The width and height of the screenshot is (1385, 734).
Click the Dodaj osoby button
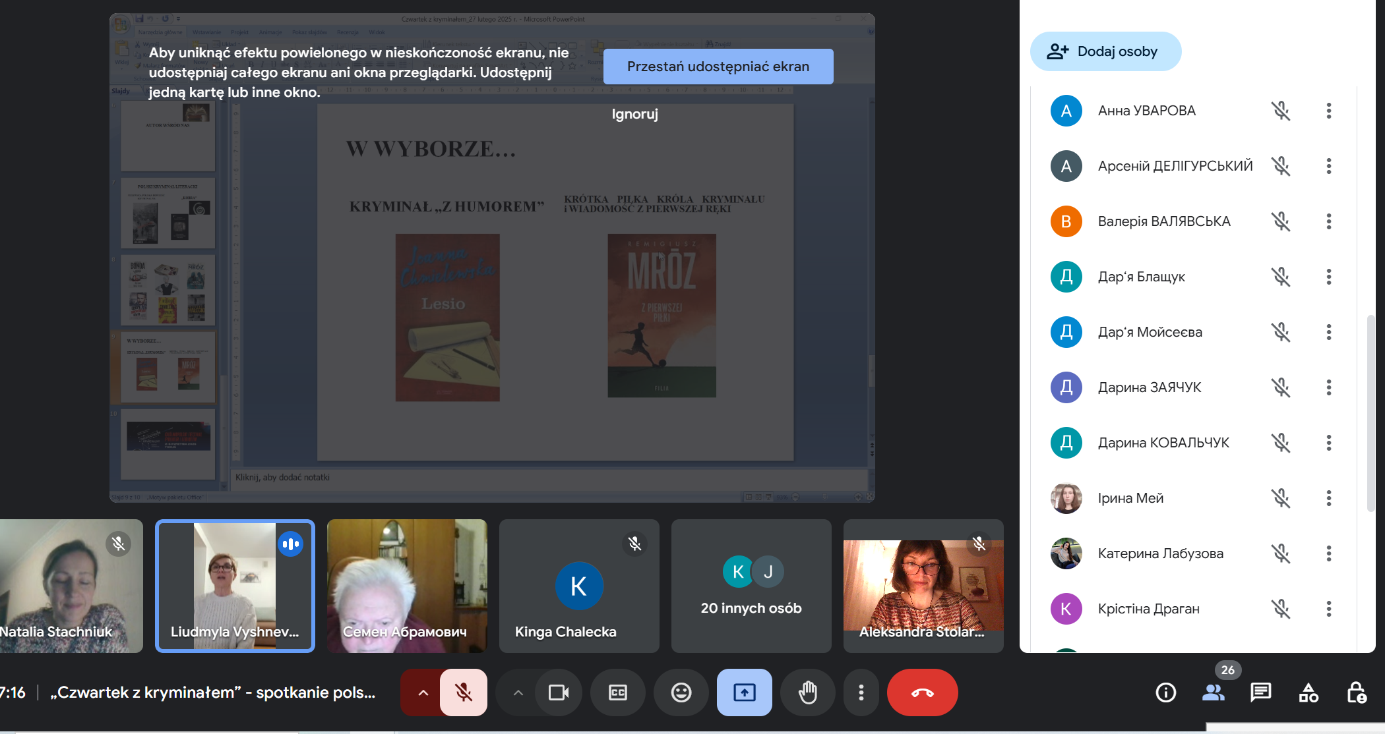point(1105,51)
